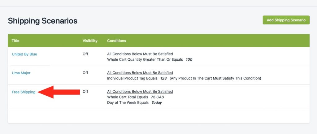Click the Visibility column header
317x134 pixels.
click(90, 41)
